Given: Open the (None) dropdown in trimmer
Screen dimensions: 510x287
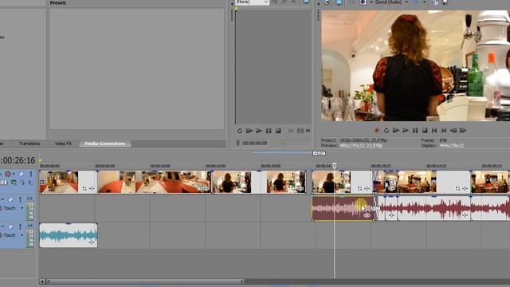Looking at the screenshot, I should click(x=253, y=2).
